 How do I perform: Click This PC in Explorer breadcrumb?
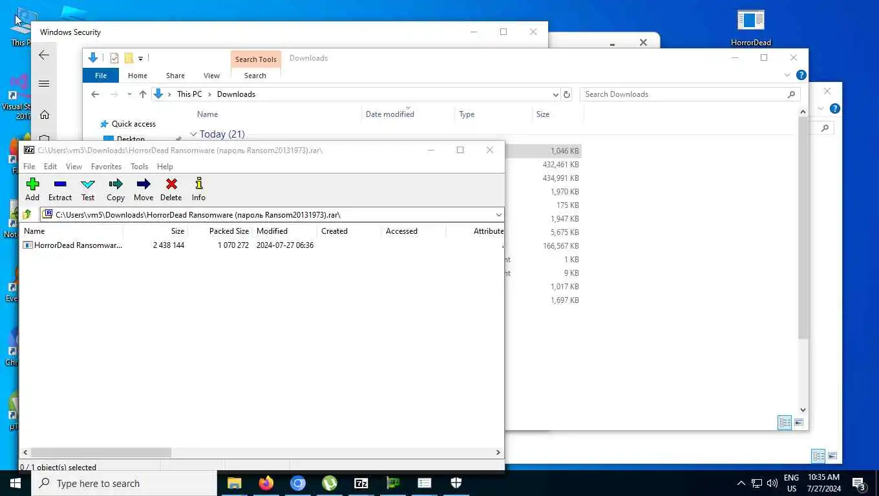tap(189, 94)
